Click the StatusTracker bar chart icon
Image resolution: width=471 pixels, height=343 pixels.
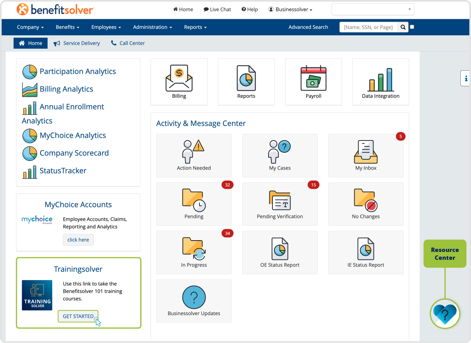pyautogui.click(x=30, y=172)
